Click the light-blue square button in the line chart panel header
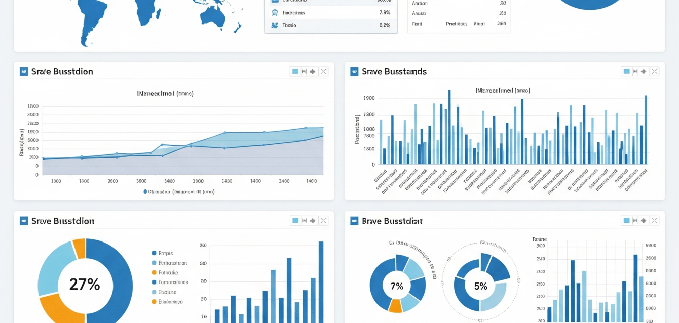The width and height of the screenshot is (679, 323). (x=295, y=71)
